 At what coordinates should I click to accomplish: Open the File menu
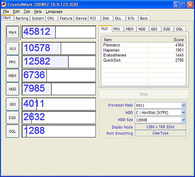point(6,11)
